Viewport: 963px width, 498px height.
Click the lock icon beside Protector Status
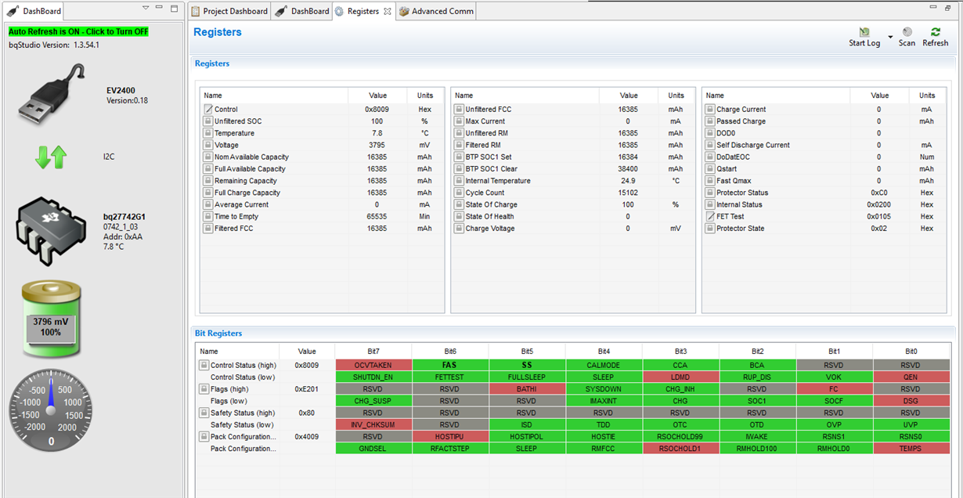[710, 193]
